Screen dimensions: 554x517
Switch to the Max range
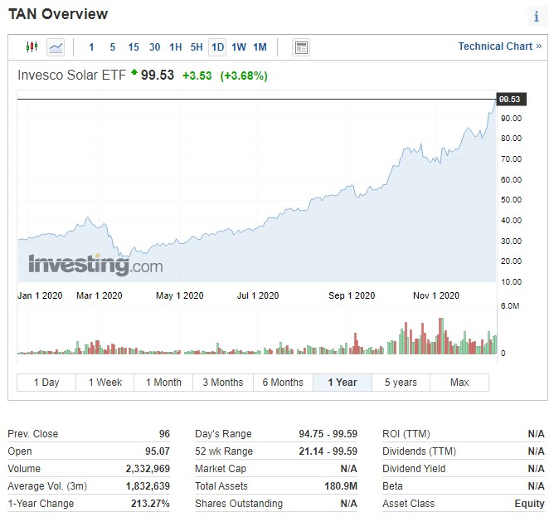tap(459, 383)
